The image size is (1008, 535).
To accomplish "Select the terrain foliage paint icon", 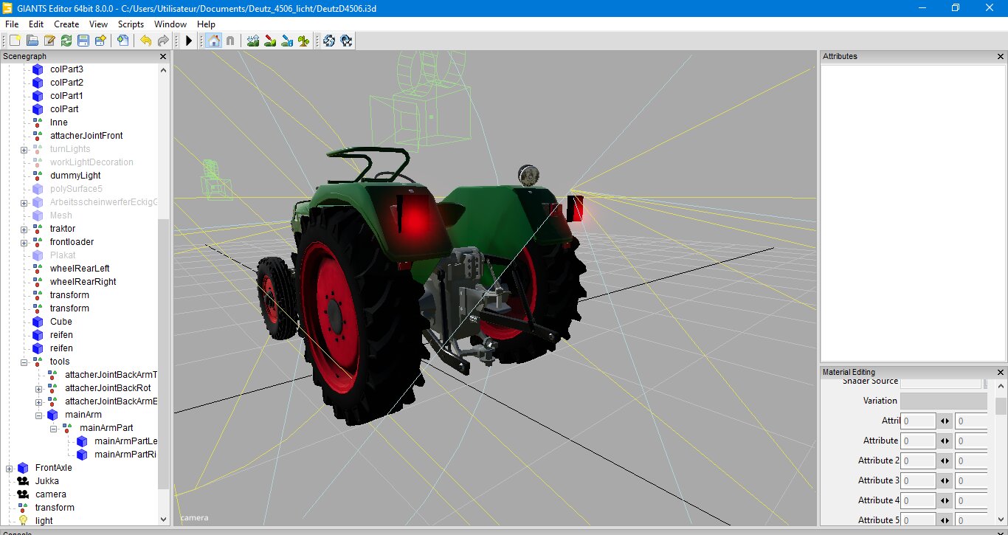I will [304, 41].
